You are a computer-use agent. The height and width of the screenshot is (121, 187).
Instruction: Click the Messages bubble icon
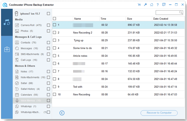[17, 48]
